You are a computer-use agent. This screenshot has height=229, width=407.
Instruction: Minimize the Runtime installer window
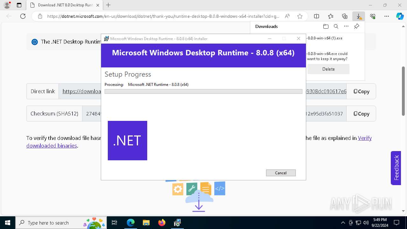pos(269,38)
